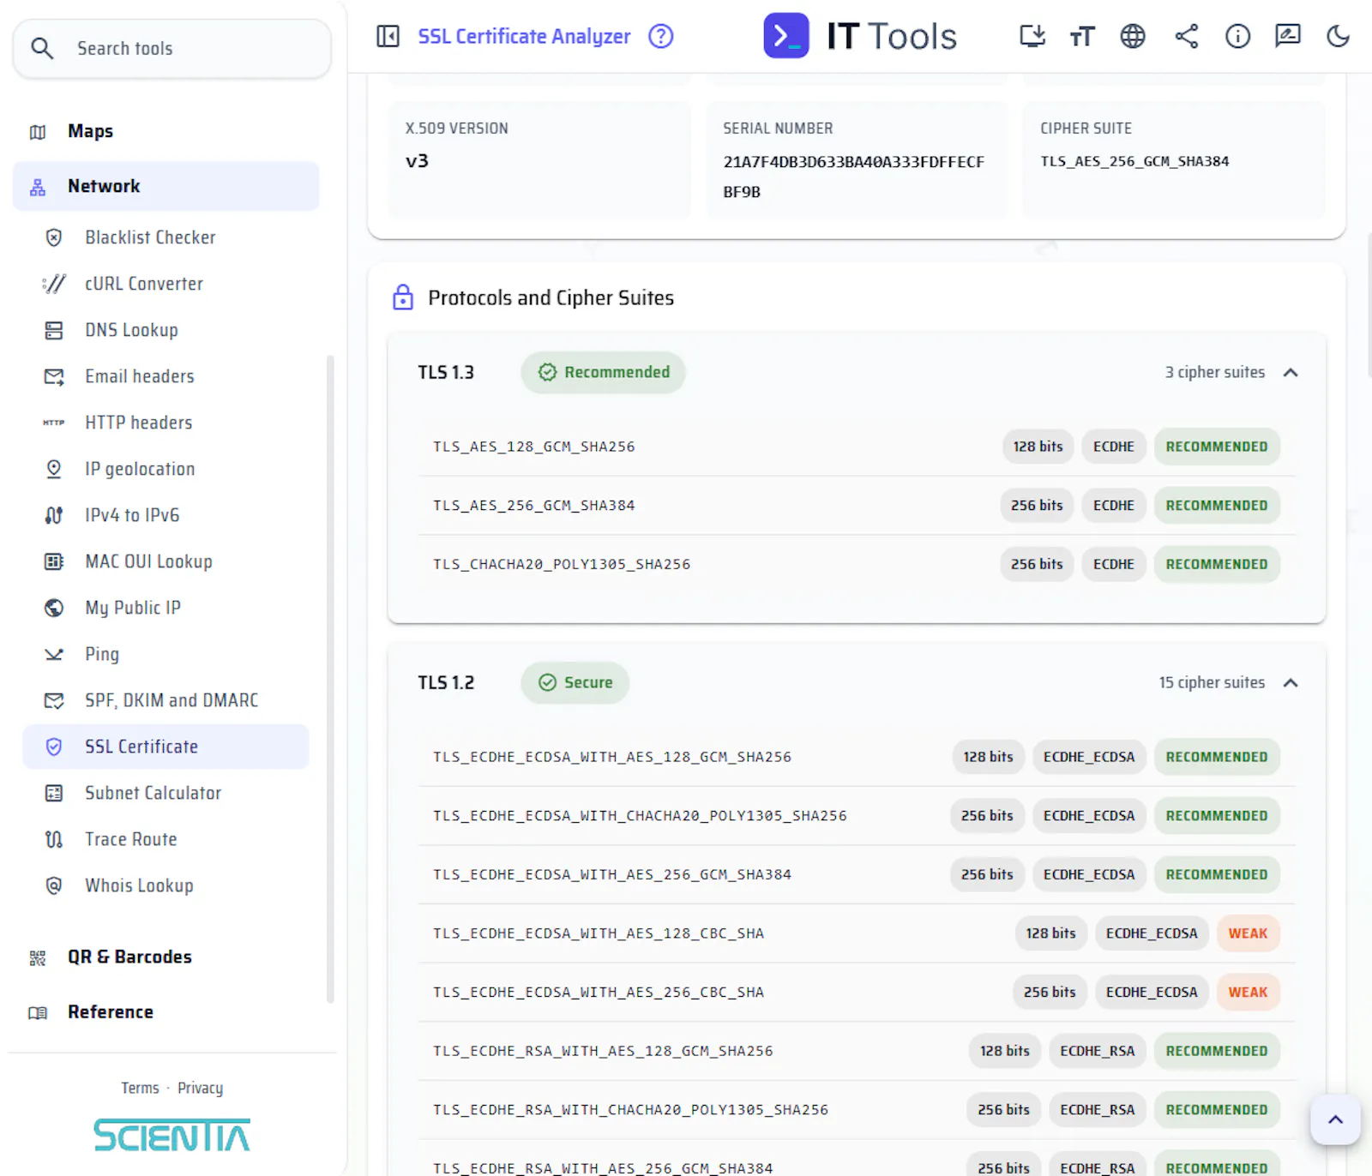Open IP geolocation tool
The width and height of the screenshot is (1372, 1176).
pos(166,469)
